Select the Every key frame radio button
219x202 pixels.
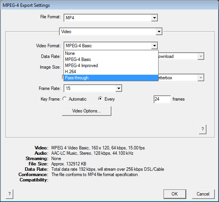100,99
